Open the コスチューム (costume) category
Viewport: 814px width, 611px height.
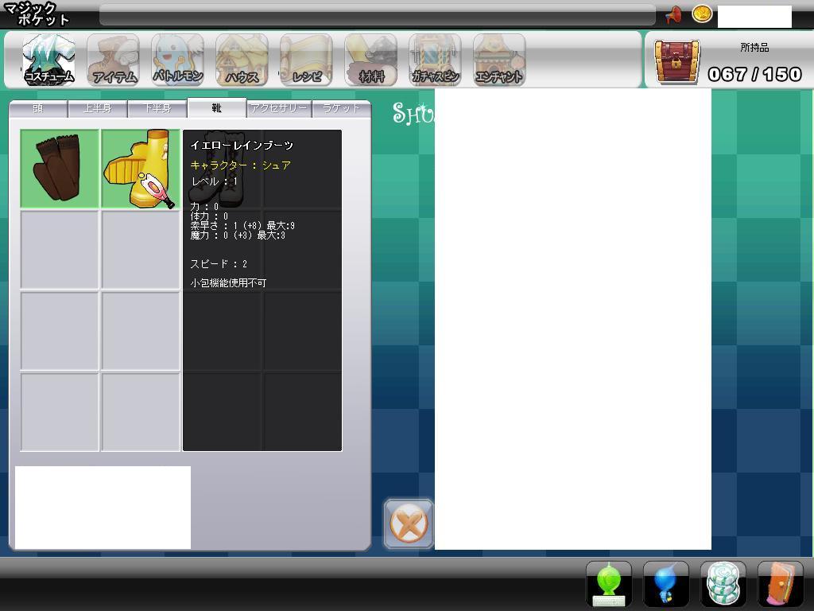point(49,60)
